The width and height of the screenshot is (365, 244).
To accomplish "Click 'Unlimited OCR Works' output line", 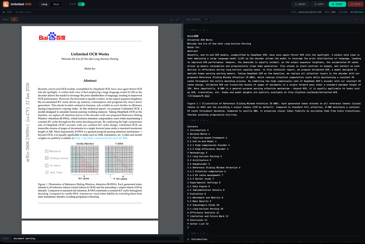I will [200, 40].
